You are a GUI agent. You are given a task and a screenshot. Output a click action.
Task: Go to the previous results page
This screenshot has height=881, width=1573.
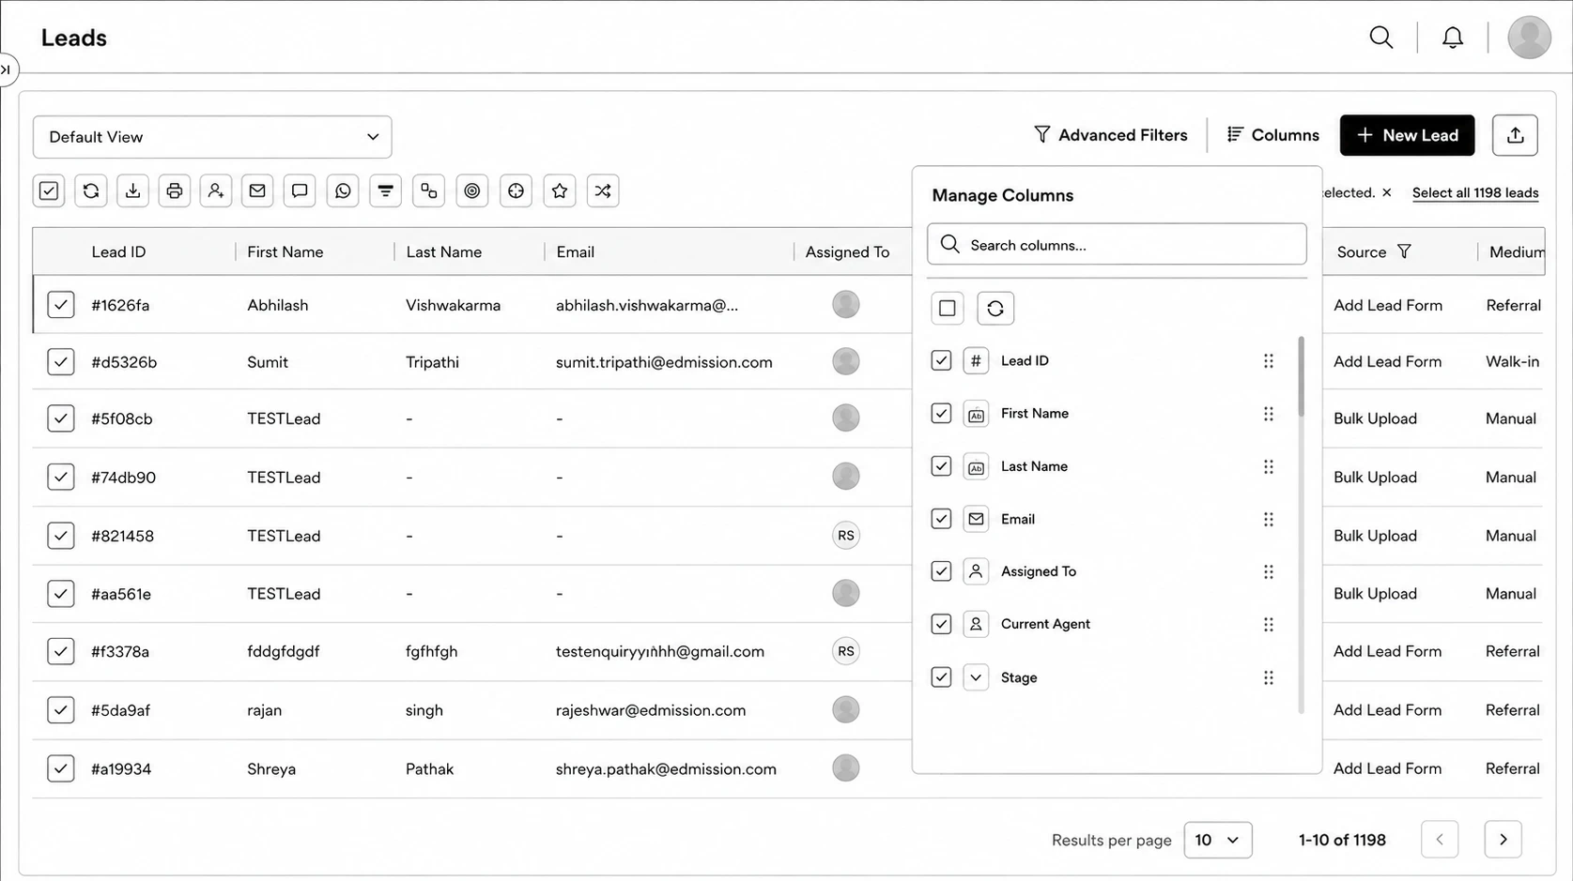[x=1440, y=840]
